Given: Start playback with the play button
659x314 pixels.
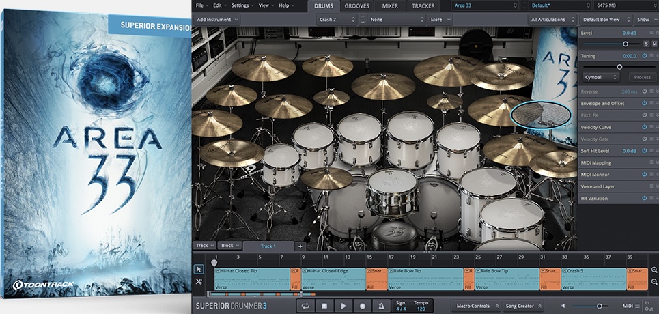Looking at the screenshot, I should pyautogui.click(x=343, y=306).
